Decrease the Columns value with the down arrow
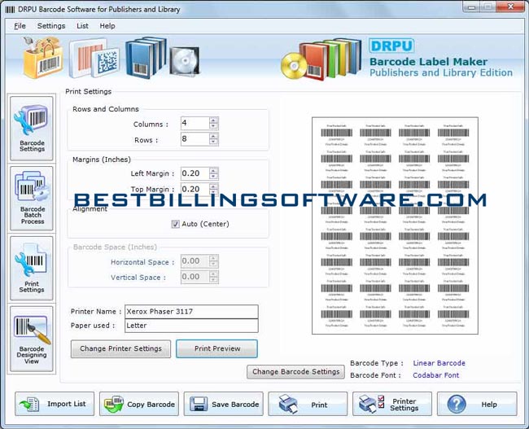Image resolution: width=529 pixels, height=429 pixels. [x=213, y=126]
